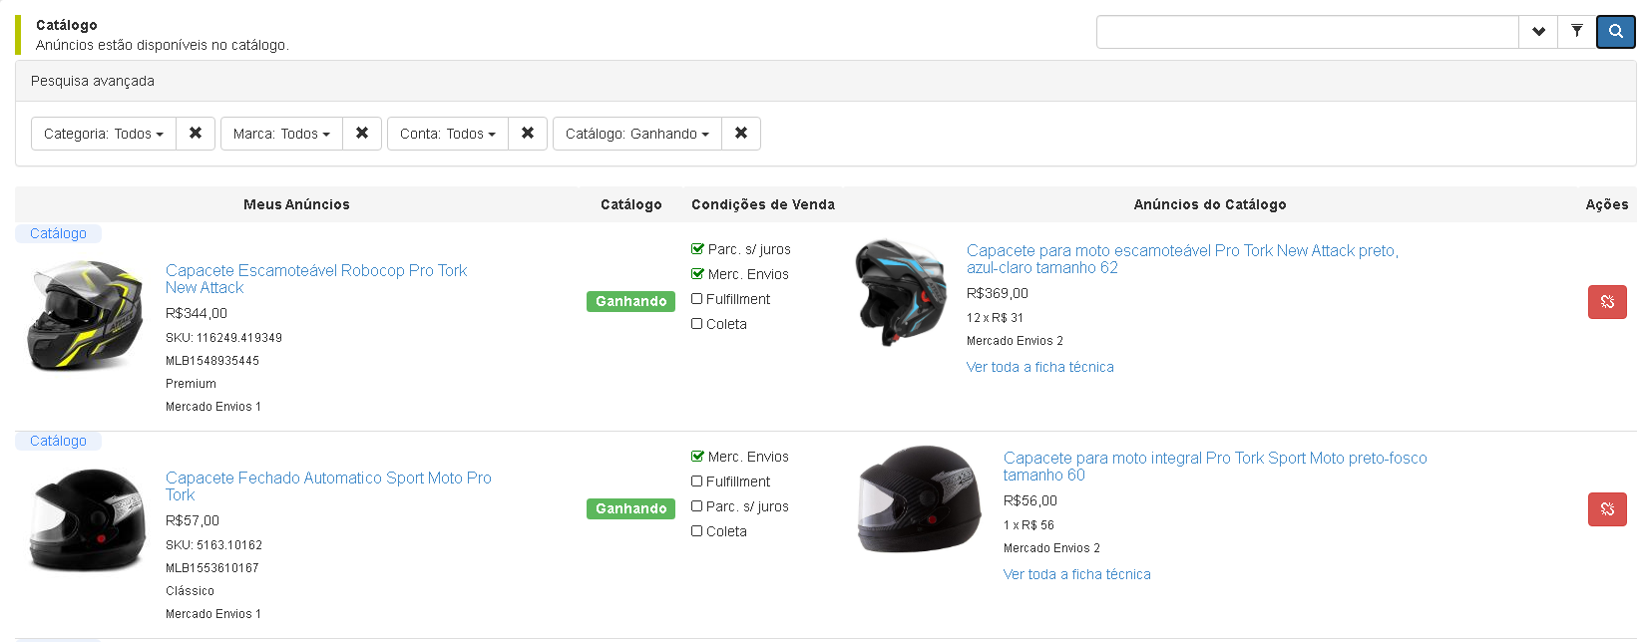Check Coleta for Sport Moto helmet
The height and width of the screenshot is (642, 1641).
click(697, 530)
